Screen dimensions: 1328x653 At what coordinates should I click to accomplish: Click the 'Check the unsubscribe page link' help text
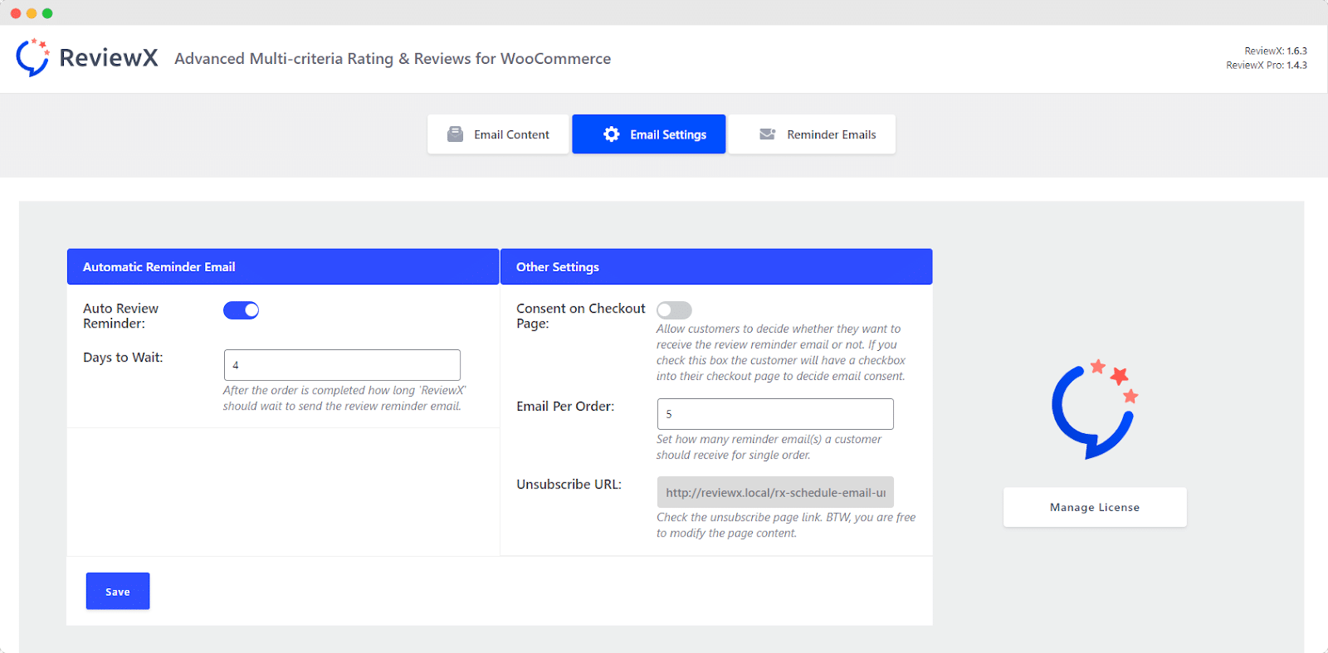(x=786, y=525)
